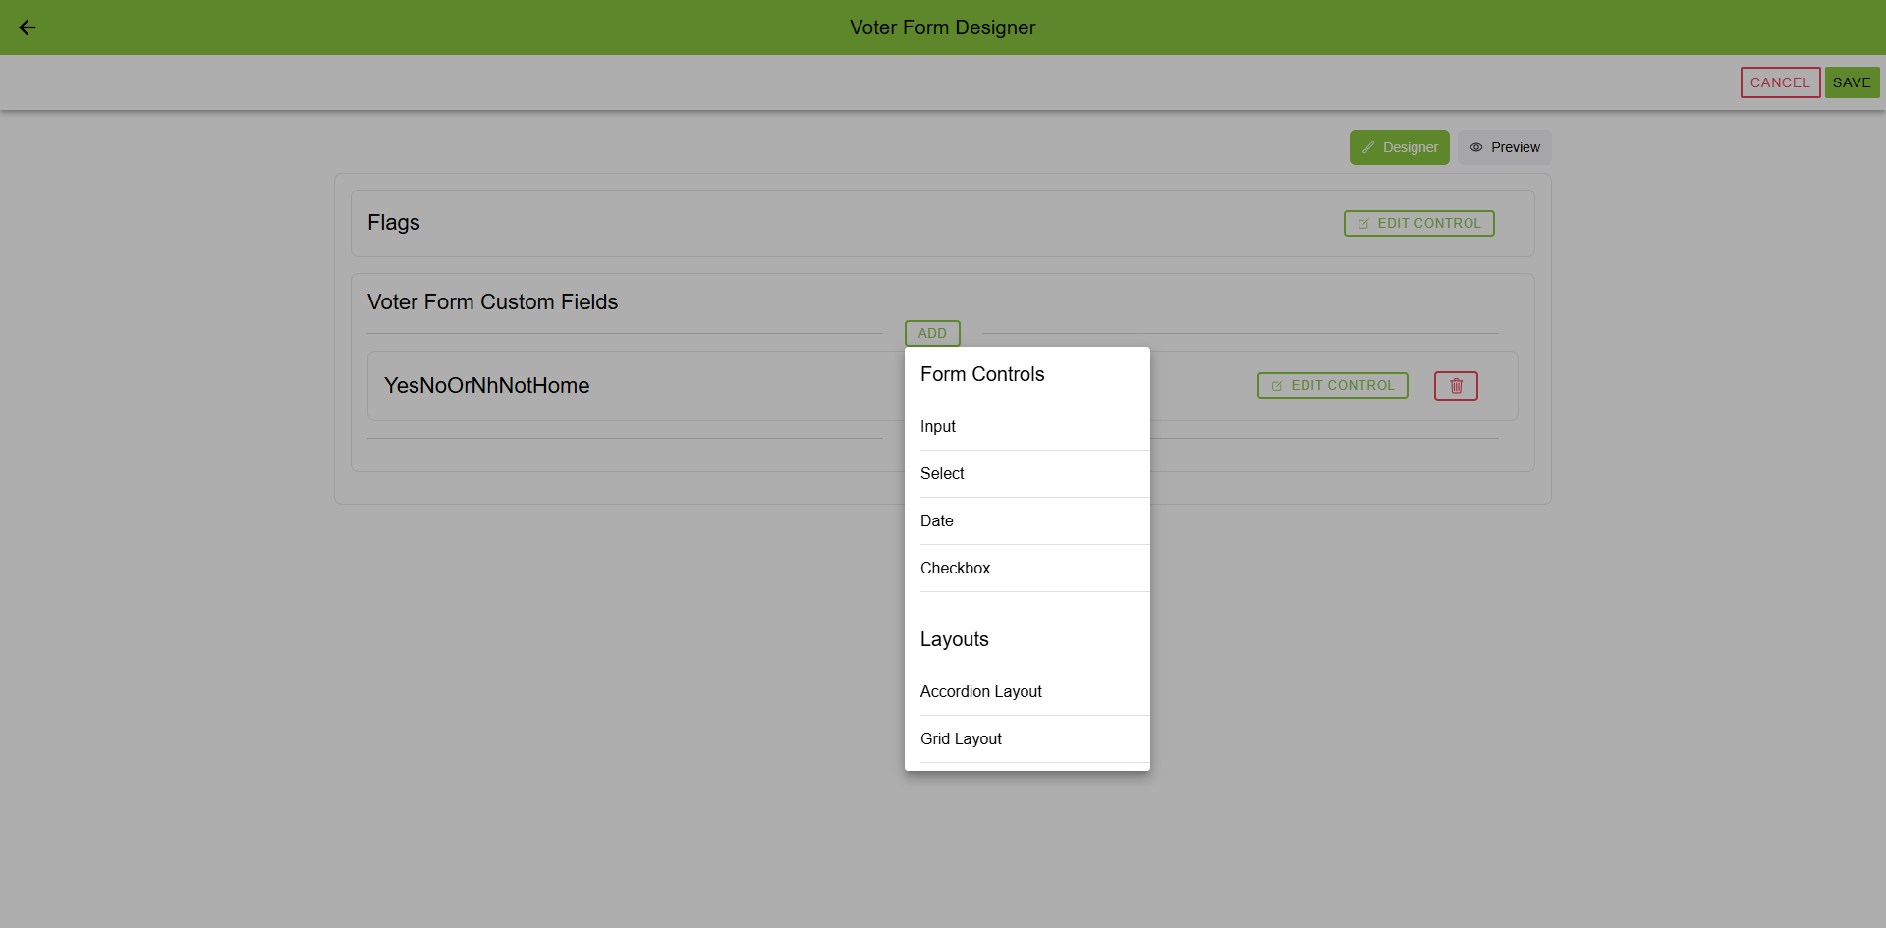Choose Input from Form Controls menu

(938, 427)
